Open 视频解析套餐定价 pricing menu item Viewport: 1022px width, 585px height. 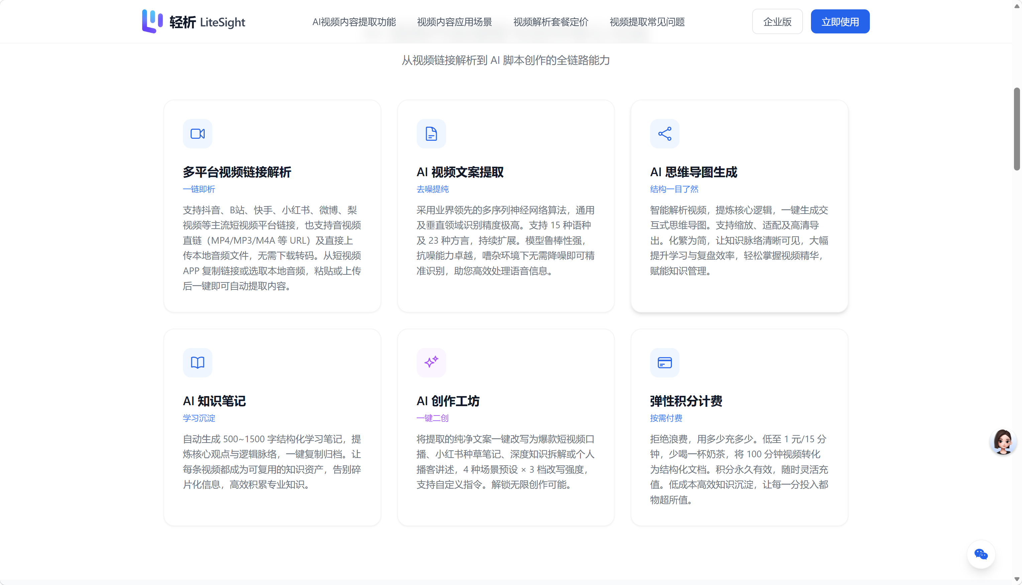(x=551, y=22)
